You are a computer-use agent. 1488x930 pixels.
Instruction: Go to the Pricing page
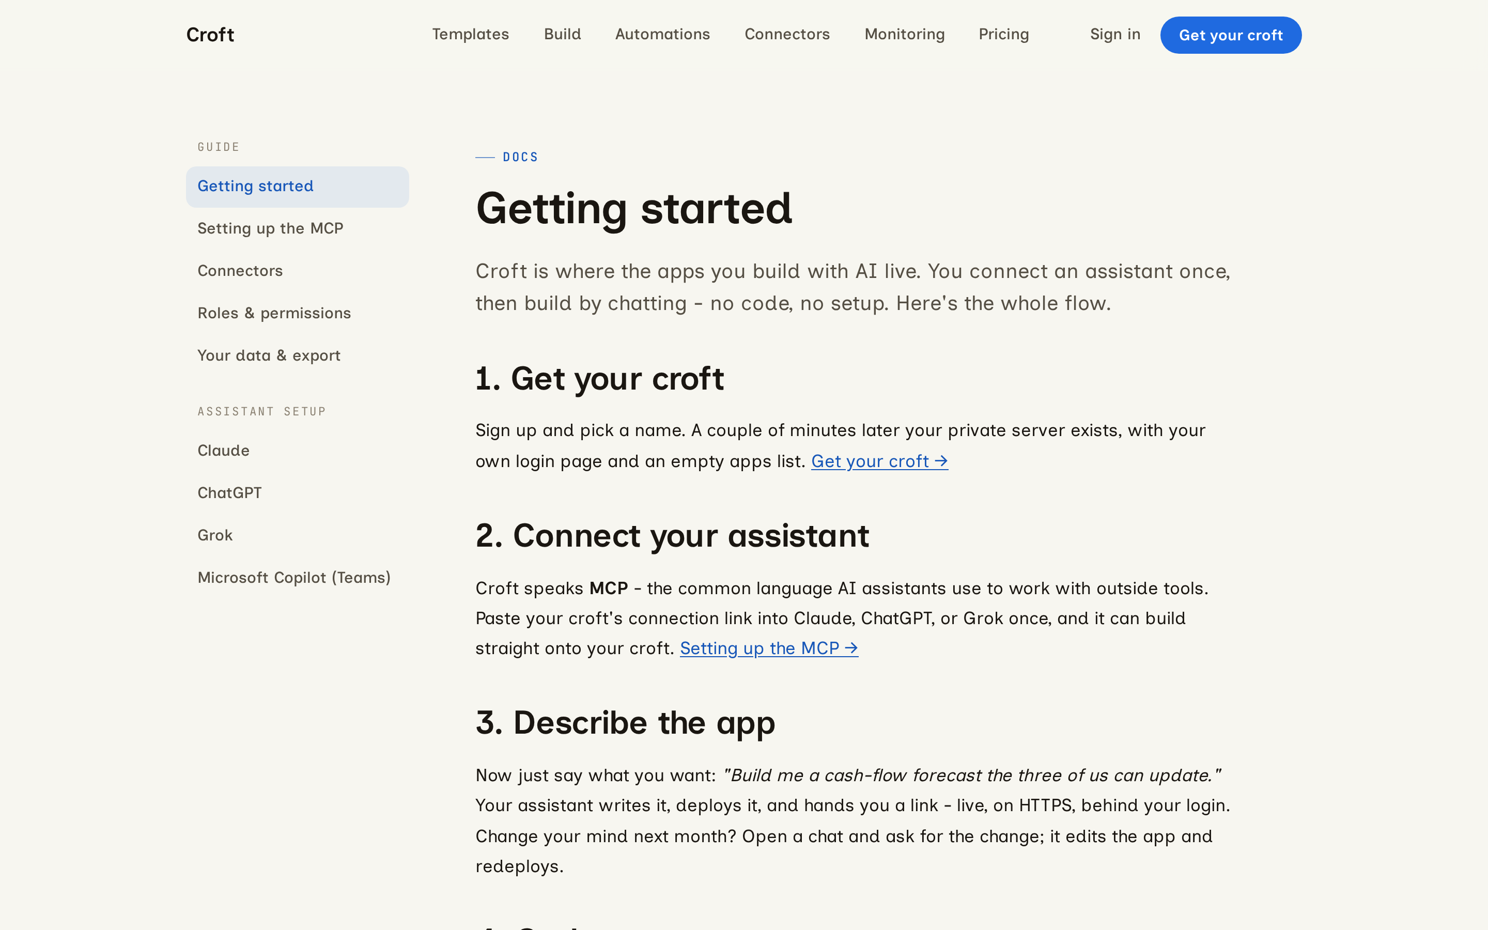(1003, 35)
